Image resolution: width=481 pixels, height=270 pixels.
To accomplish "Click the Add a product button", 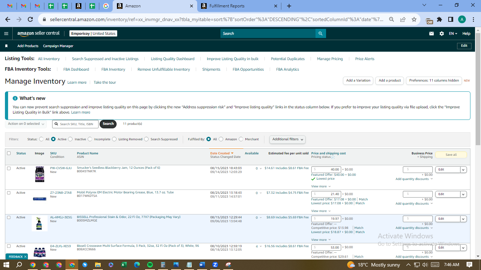I will tap(390, 81).
